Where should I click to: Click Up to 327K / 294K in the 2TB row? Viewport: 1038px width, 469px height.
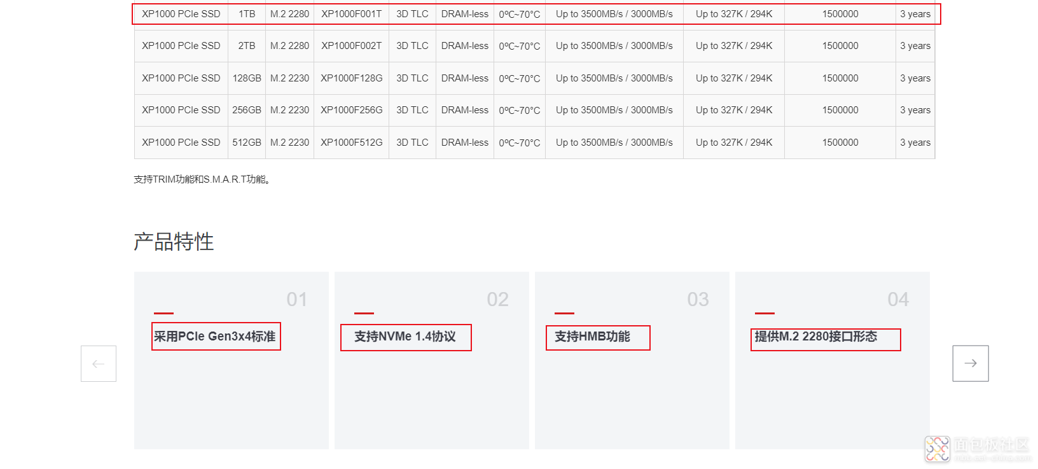tap(734, 46)
